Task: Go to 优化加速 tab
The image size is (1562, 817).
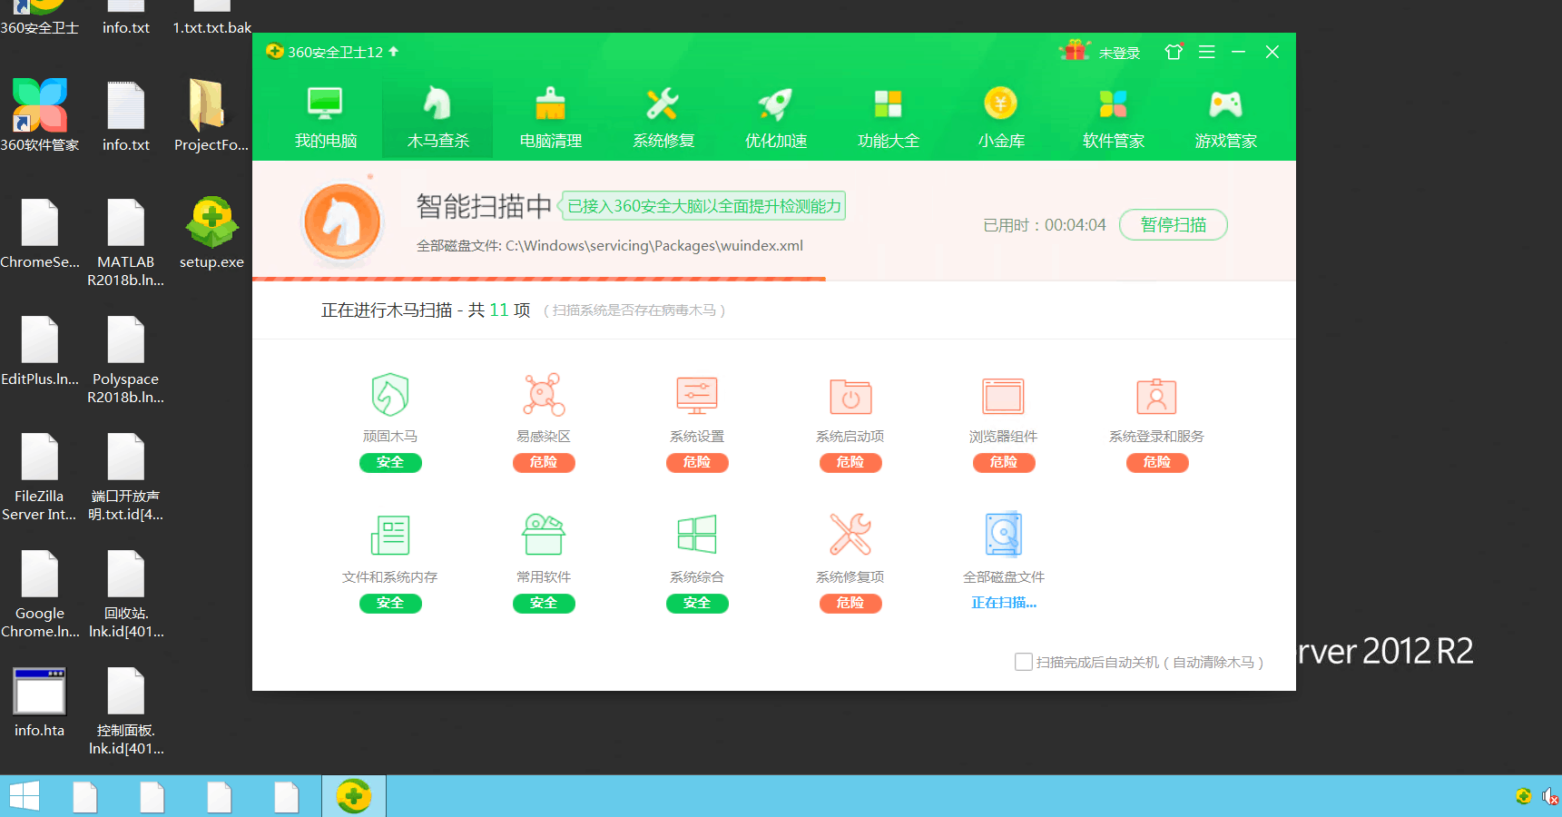Action: tap(775, 118)
